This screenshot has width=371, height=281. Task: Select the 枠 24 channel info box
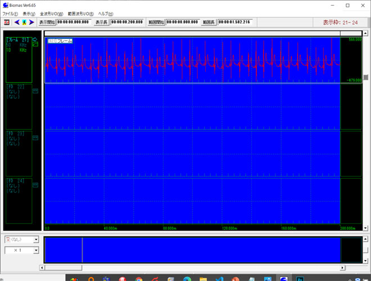[19, 201]
